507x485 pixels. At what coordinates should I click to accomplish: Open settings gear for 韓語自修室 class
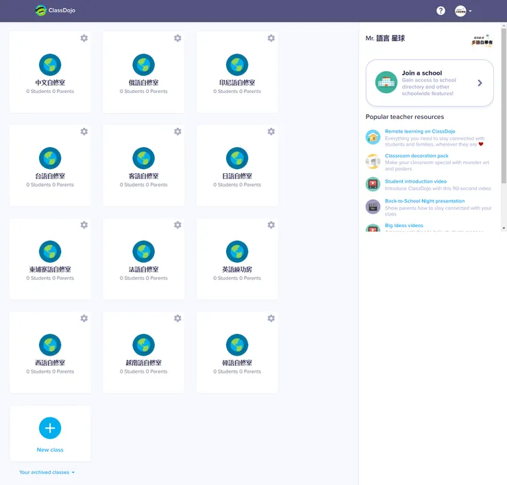(x=271, y=318)
